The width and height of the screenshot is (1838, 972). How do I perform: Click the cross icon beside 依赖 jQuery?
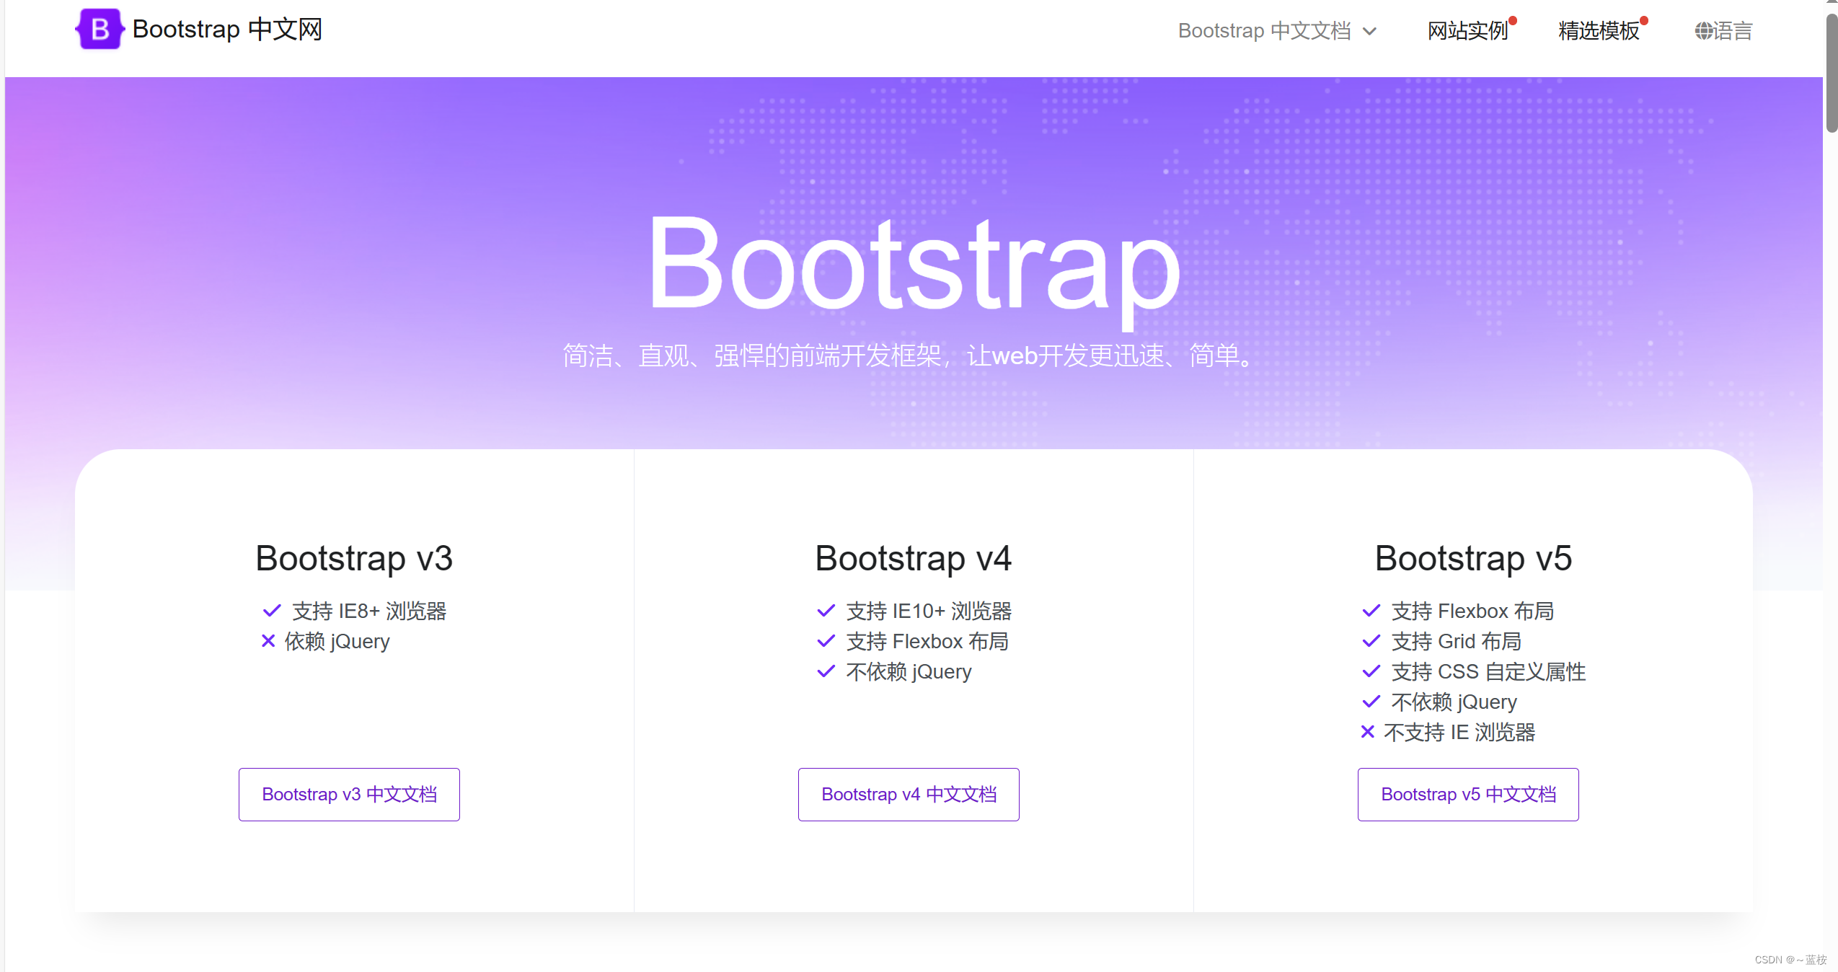click(268, 640)
